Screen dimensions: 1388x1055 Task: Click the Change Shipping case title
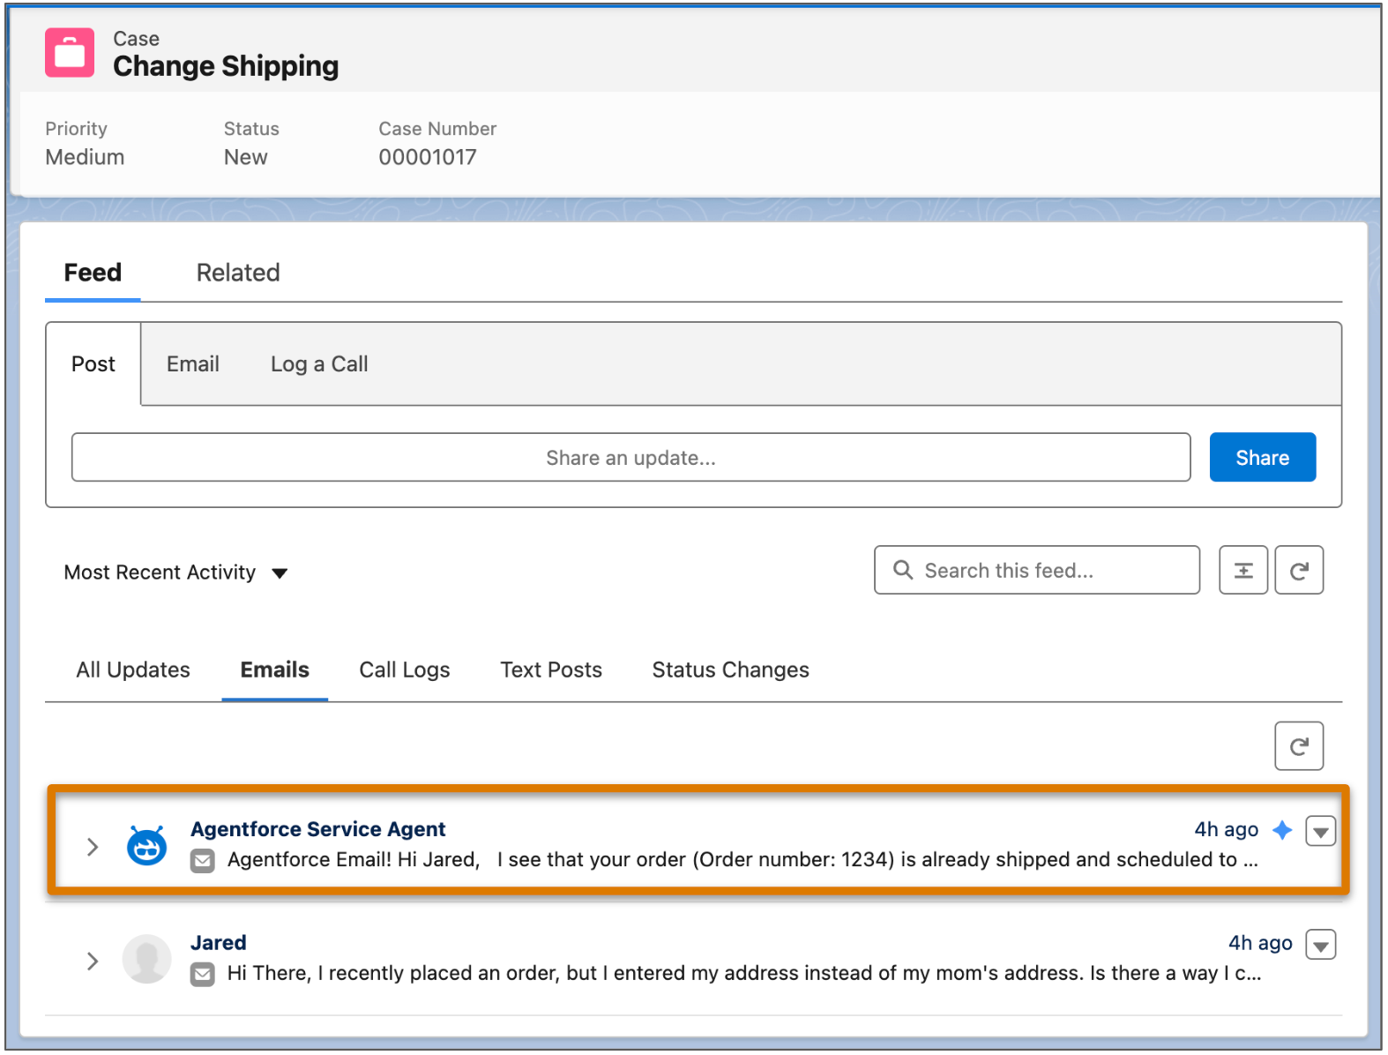226,66
